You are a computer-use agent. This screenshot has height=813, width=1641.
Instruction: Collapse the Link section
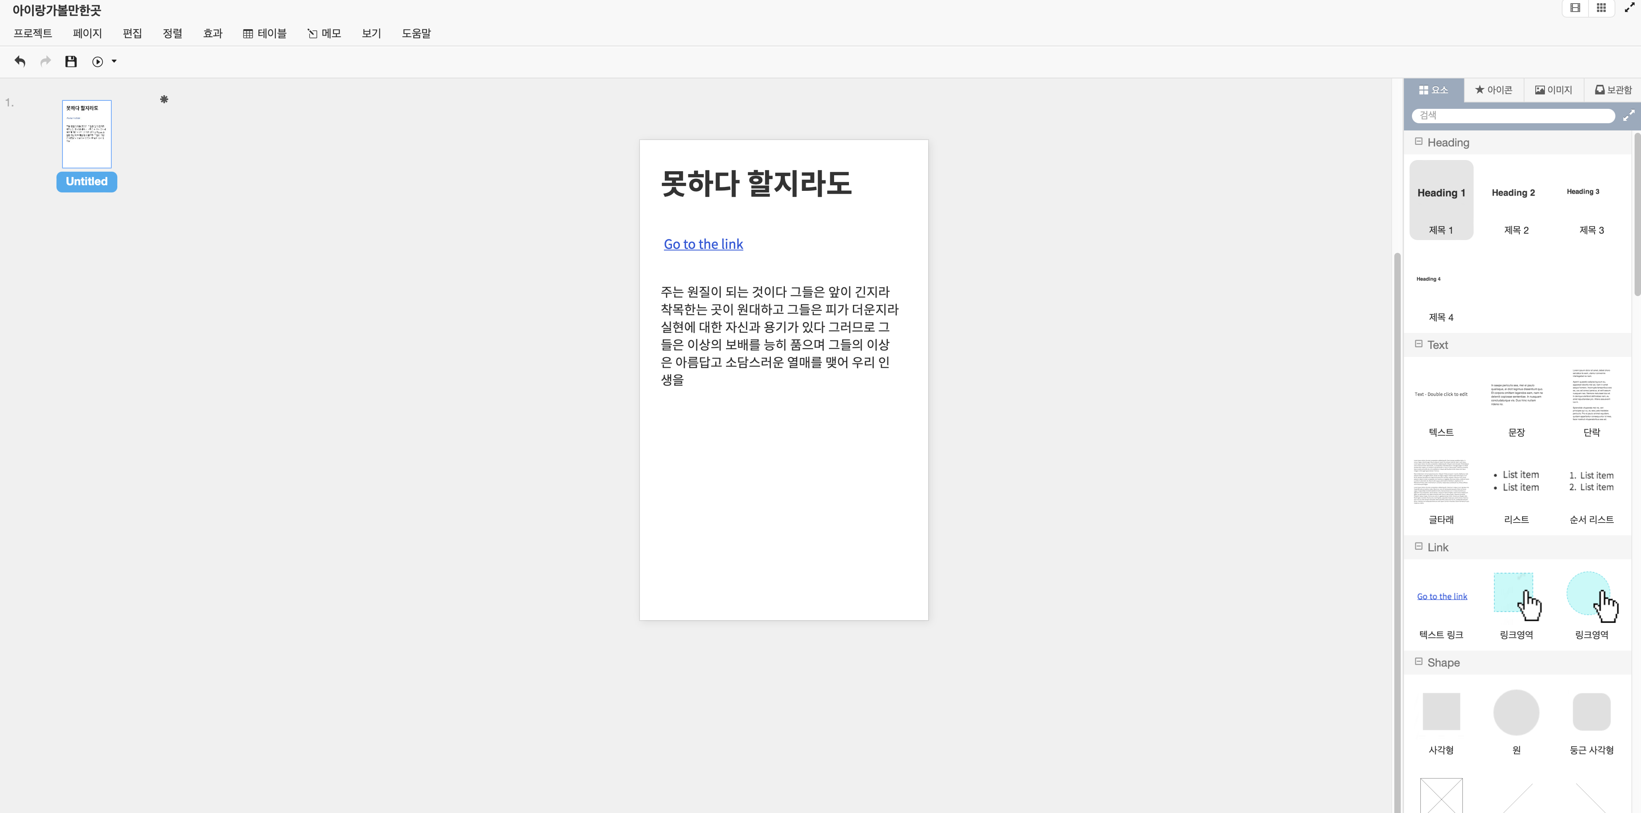tap(1419, 546)
